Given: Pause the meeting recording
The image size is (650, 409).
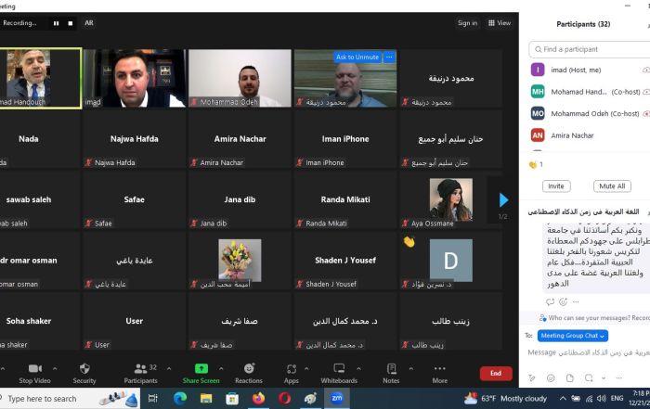Looking at the screenshot, I should (56, 22).
